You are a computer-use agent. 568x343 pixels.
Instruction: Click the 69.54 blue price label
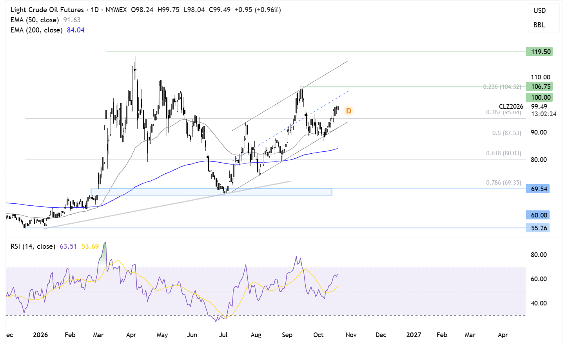pos(538,189)
